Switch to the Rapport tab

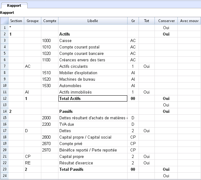(x=14, y=6)
